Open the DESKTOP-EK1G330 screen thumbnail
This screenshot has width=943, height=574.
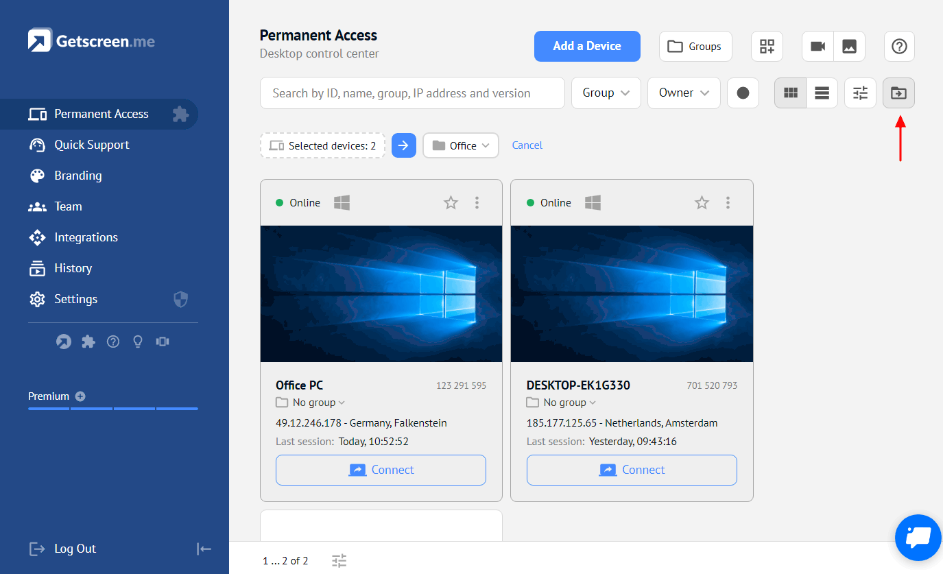[632, 294]
